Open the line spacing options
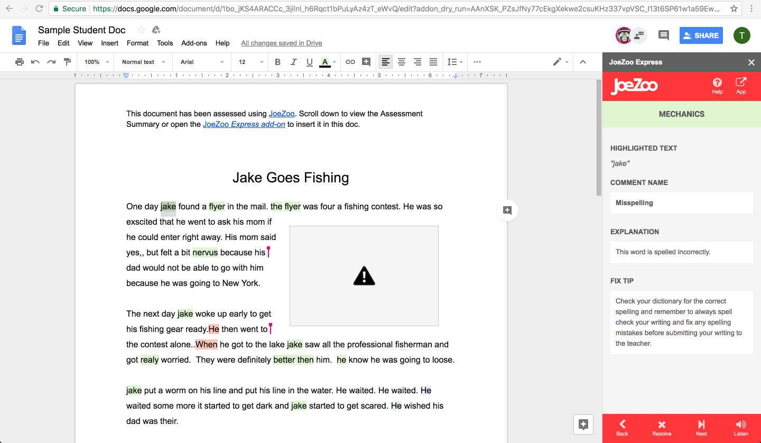Viewport: 761px width, 443px height. tap(454, 62)
